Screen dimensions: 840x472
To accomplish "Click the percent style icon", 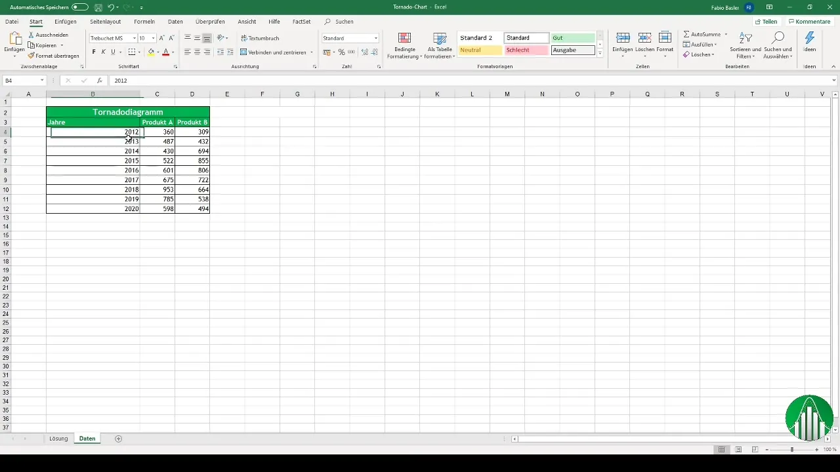I will pyautogui.click(x=341, y=52).
